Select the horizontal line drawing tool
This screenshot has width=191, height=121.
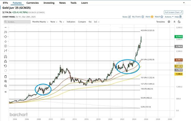[x=6, y=27]
